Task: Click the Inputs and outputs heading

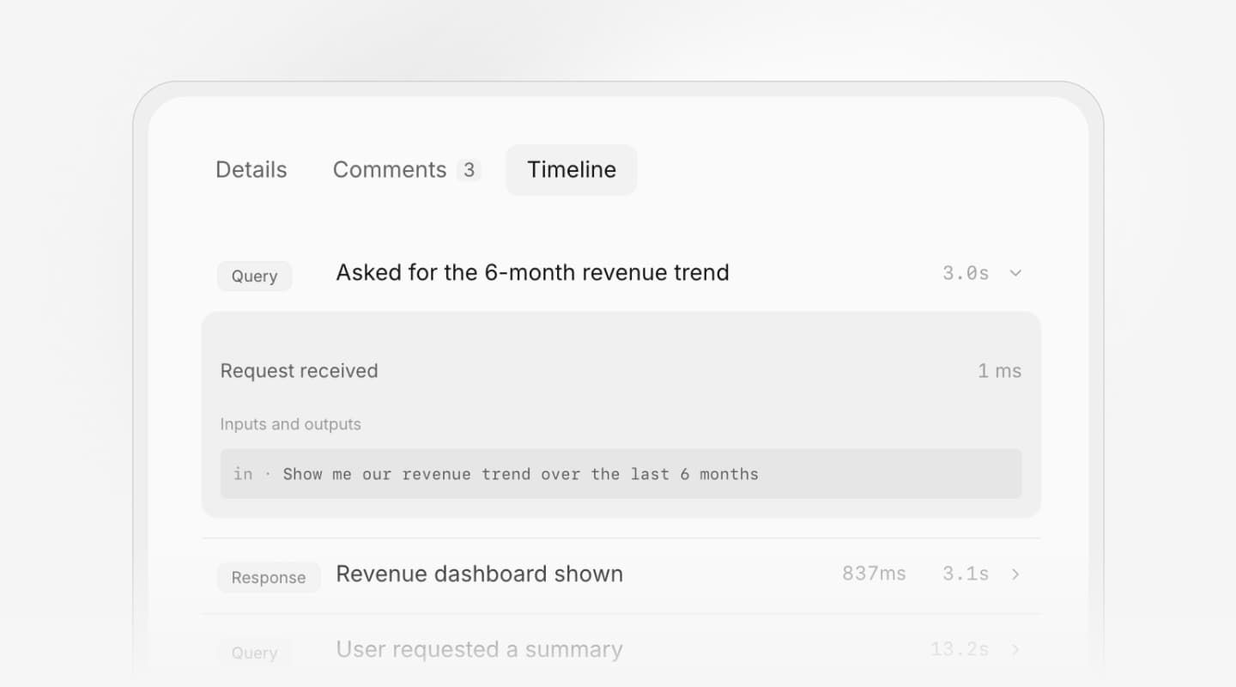Action: click(290, 424)
